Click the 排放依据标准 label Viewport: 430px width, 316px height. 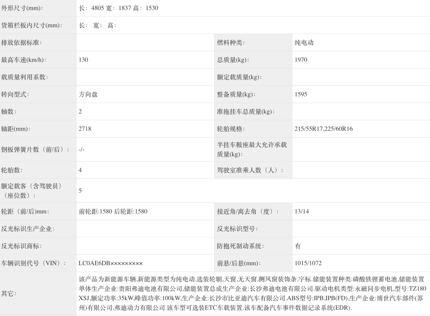click(x=21, y=42)
